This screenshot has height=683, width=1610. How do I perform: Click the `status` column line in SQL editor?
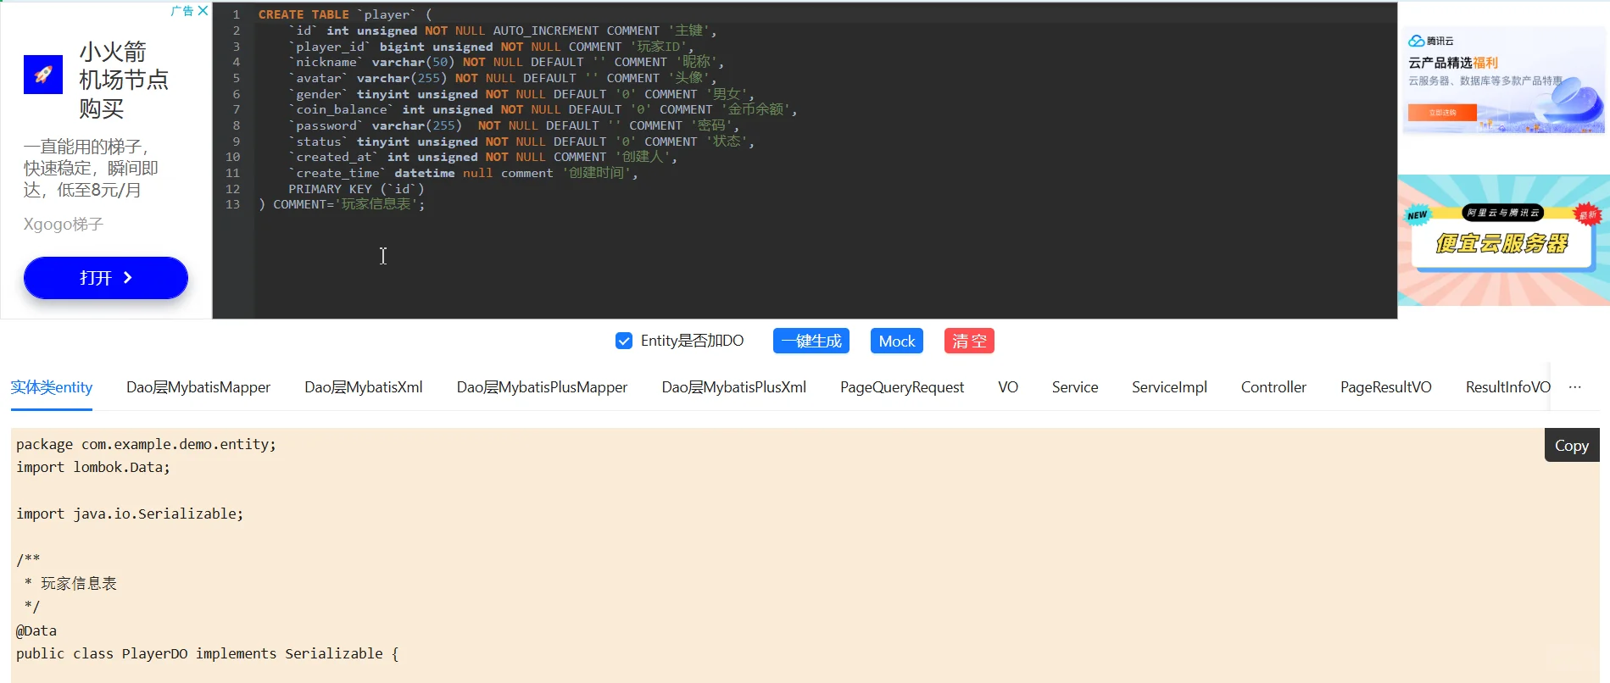[521, 142]
